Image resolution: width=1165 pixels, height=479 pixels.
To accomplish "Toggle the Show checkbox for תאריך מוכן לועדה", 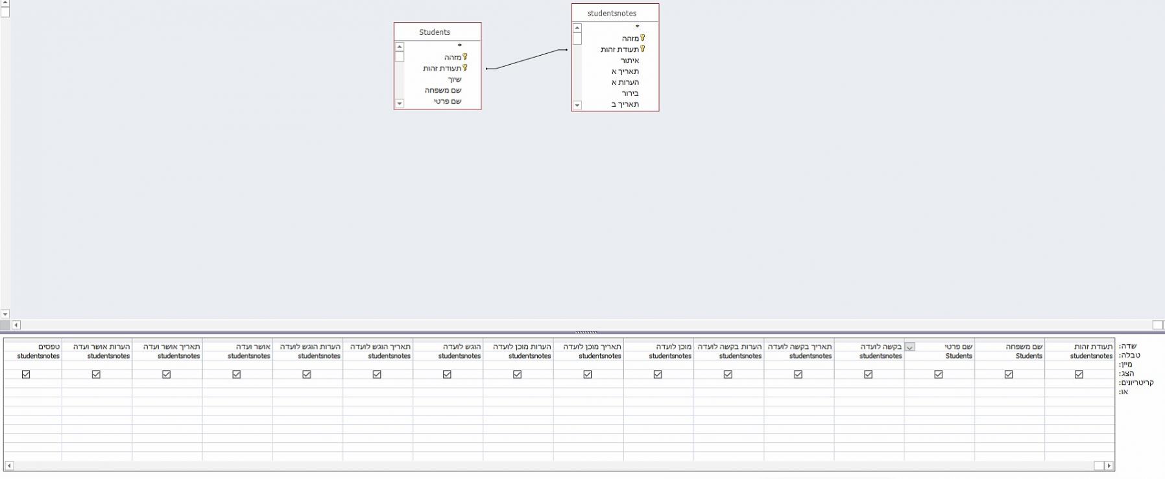I will coord(587,374).
